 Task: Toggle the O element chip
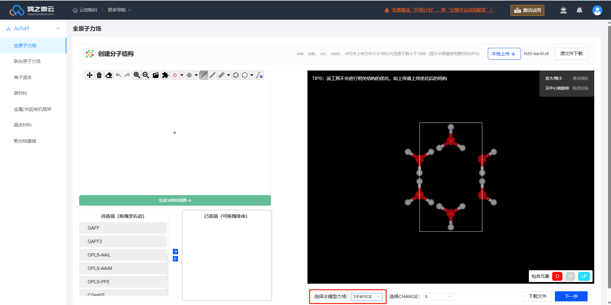pos(557,276)
